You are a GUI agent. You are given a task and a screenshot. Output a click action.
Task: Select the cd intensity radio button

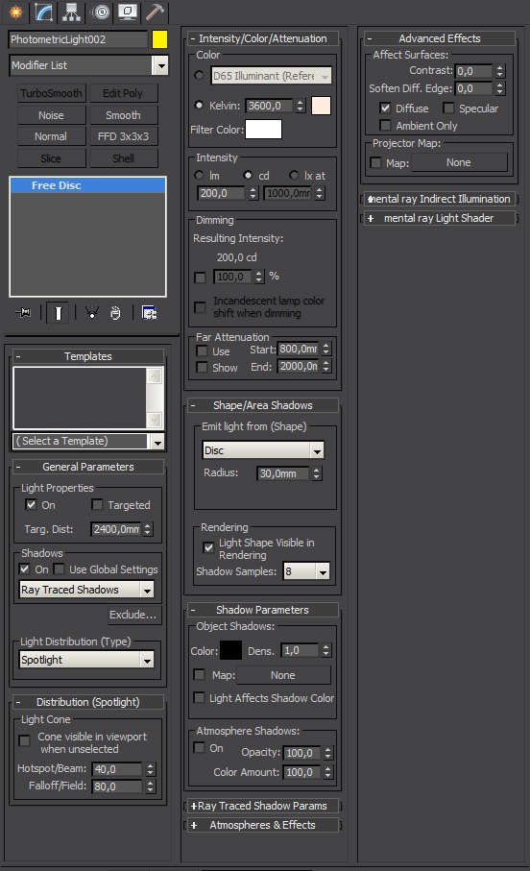249,176
